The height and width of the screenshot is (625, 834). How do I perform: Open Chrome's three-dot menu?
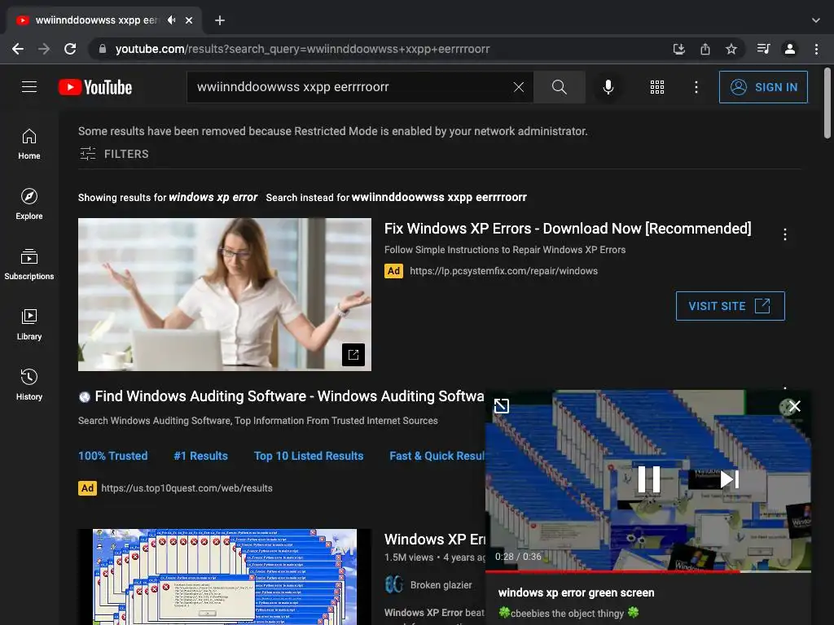pos(816,49)
